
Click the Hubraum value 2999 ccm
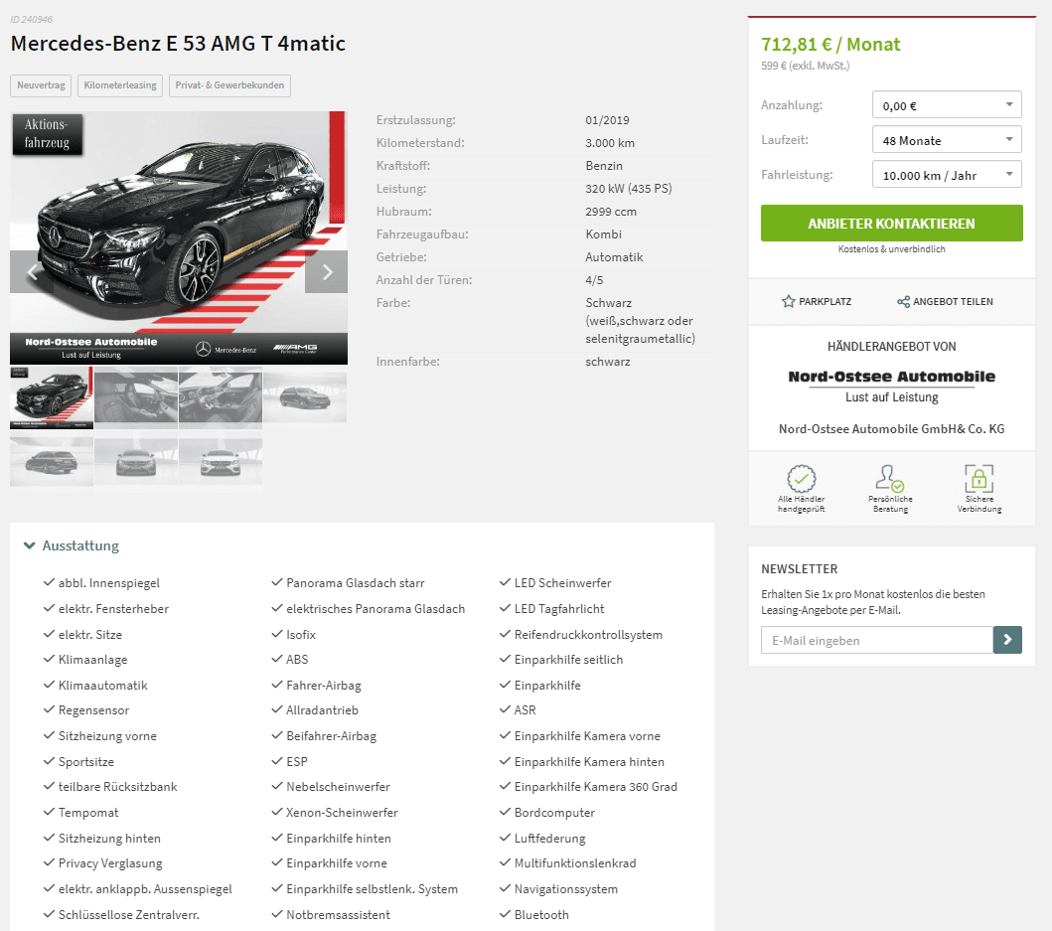click(x=611, y=212)
